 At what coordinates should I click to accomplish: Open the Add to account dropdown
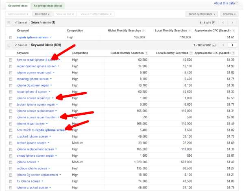point(18,14)
